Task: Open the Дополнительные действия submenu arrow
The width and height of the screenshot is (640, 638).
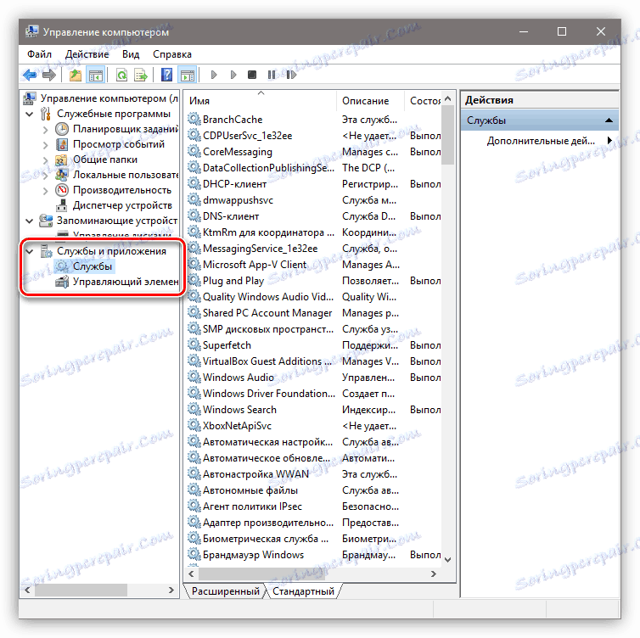Action: pos(609,140)
